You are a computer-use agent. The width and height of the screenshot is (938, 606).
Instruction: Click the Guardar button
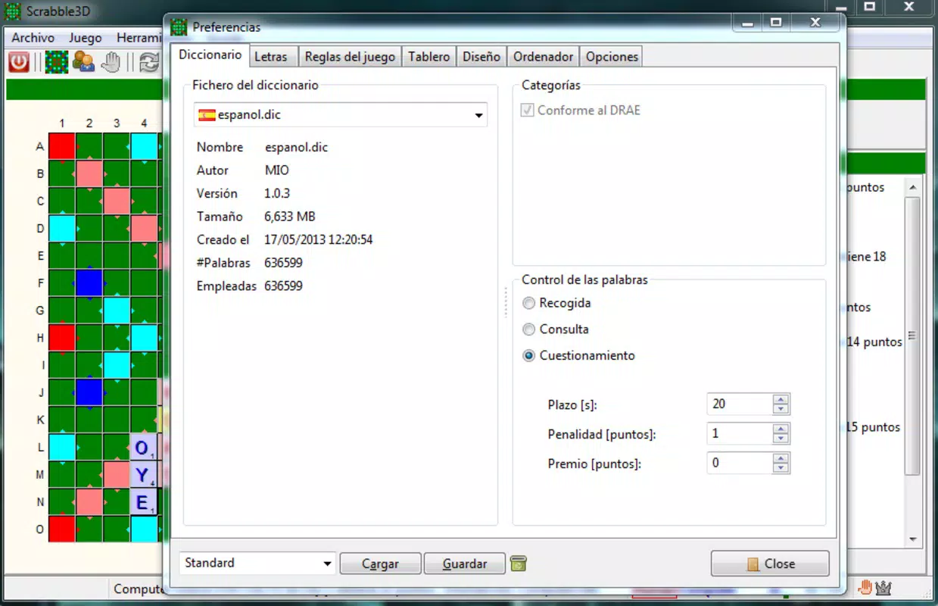465,564
